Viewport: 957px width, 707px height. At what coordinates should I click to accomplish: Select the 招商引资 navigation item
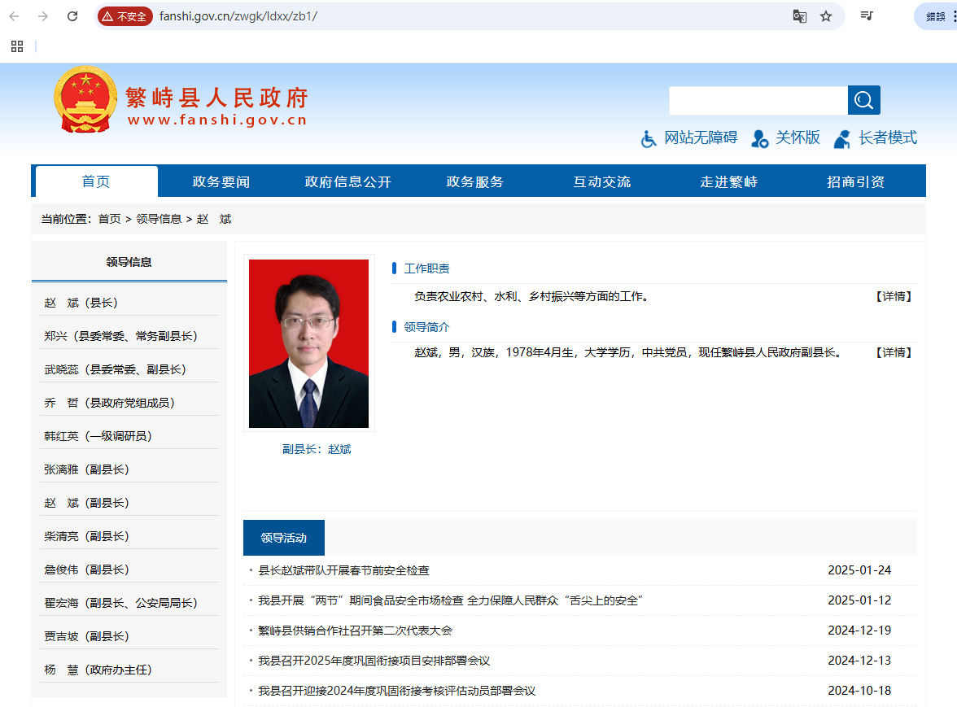pos(855,181)
